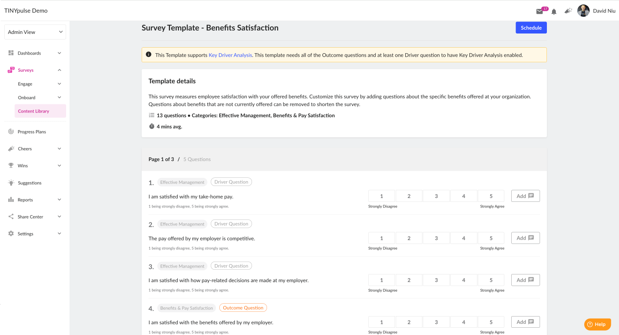This screenshot has height=335, width=619.
Task: Select Content Library in sidebar
Action: pos(40,111)
